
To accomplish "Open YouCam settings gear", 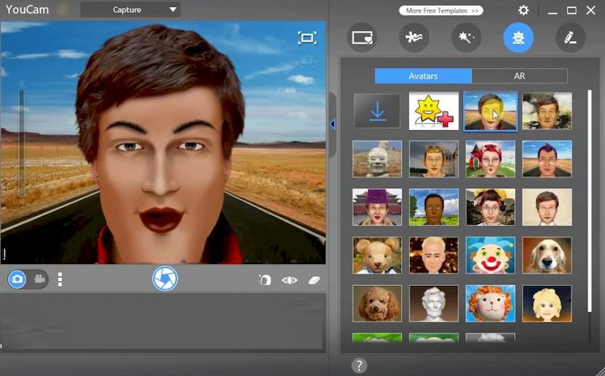I will (523, 10).
